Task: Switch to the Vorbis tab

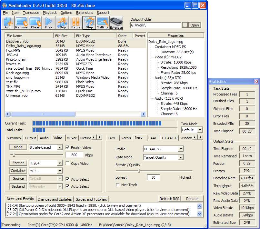Action: [x=126, y=138]
